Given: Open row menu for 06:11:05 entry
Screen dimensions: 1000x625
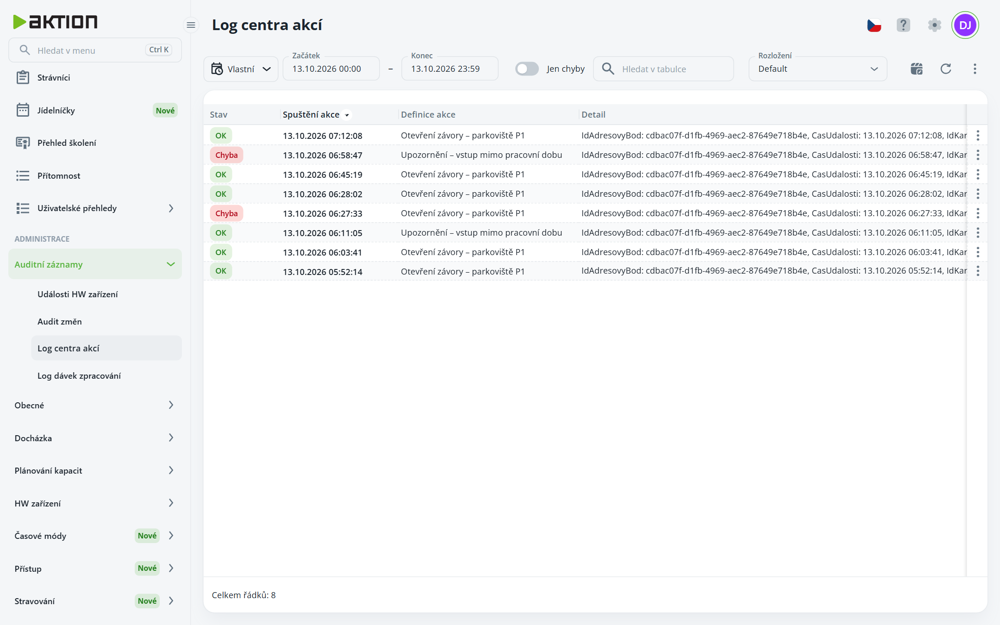Looking at the screenshot, I should click(978, 233).
